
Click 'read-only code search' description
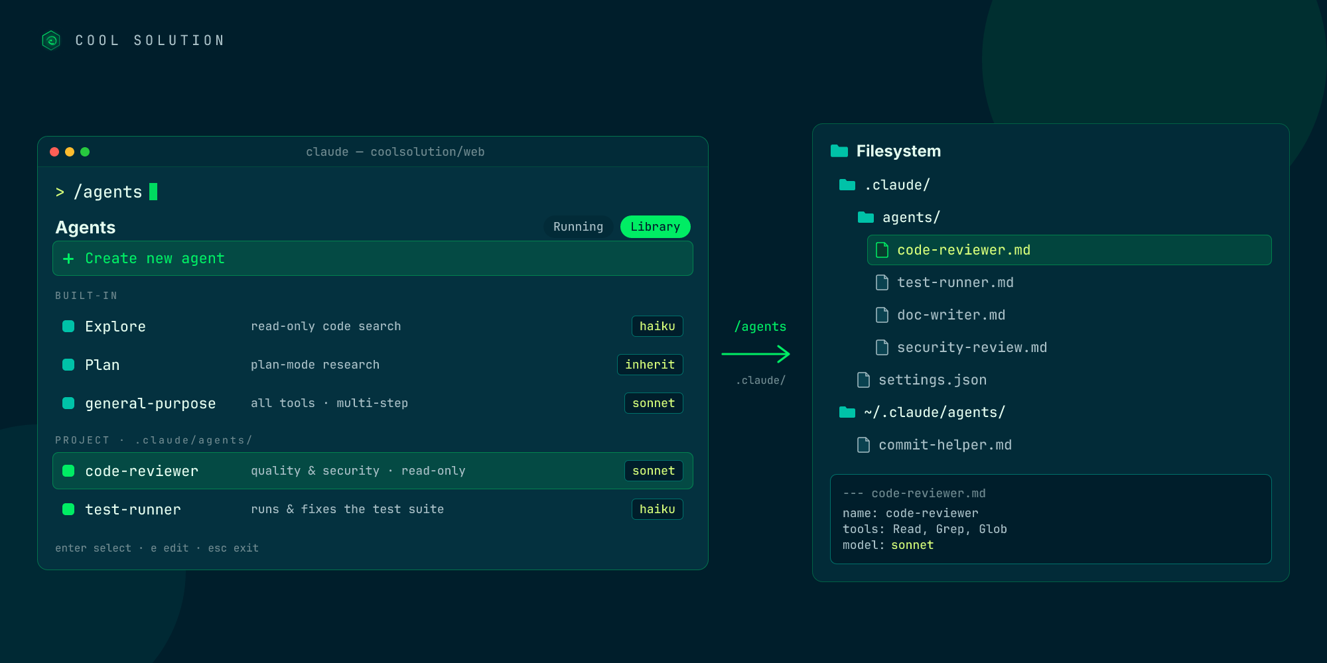[x=326, y=326]
